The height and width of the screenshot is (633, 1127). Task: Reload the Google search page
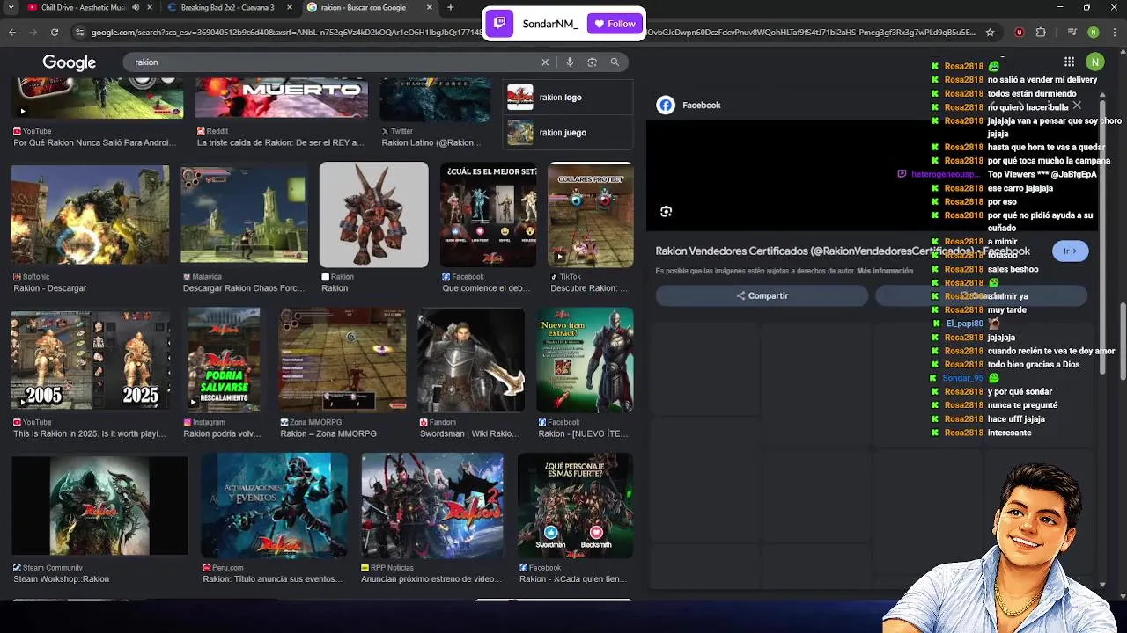[x=55, y=33]
